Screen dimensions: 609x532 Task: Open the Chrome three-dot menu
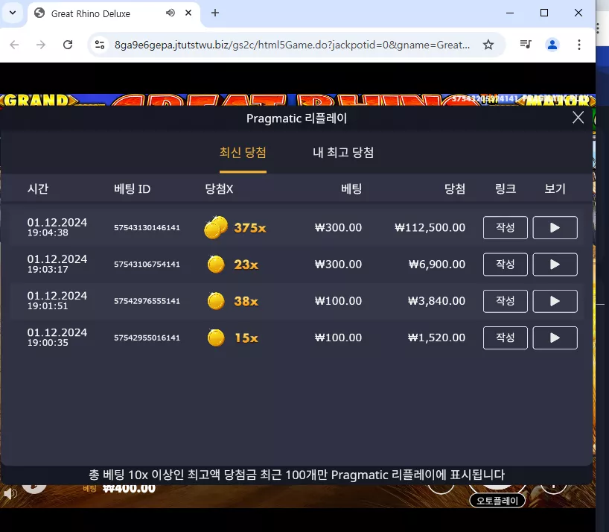click(x=579, y=45)
